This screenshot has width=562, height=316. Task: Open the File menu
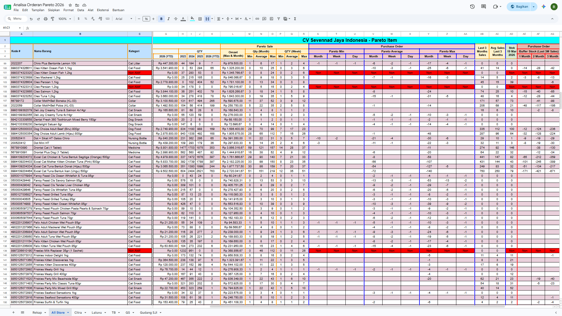16,10
